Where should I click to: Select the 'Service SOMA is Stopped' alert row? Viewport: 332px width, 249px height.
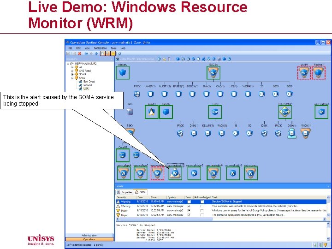coord(221,202)
